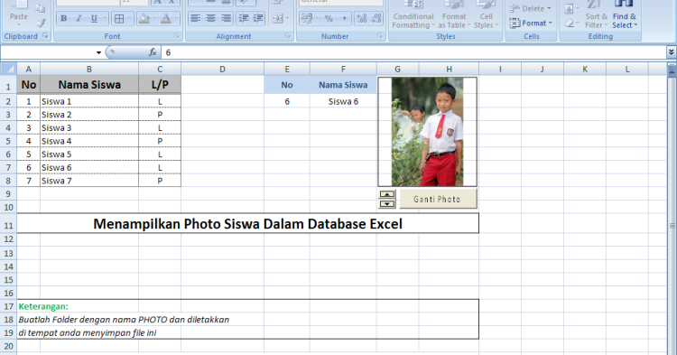Click the vertical scrollbar of the sheet
677x355 pixels.
click(672, 225)
